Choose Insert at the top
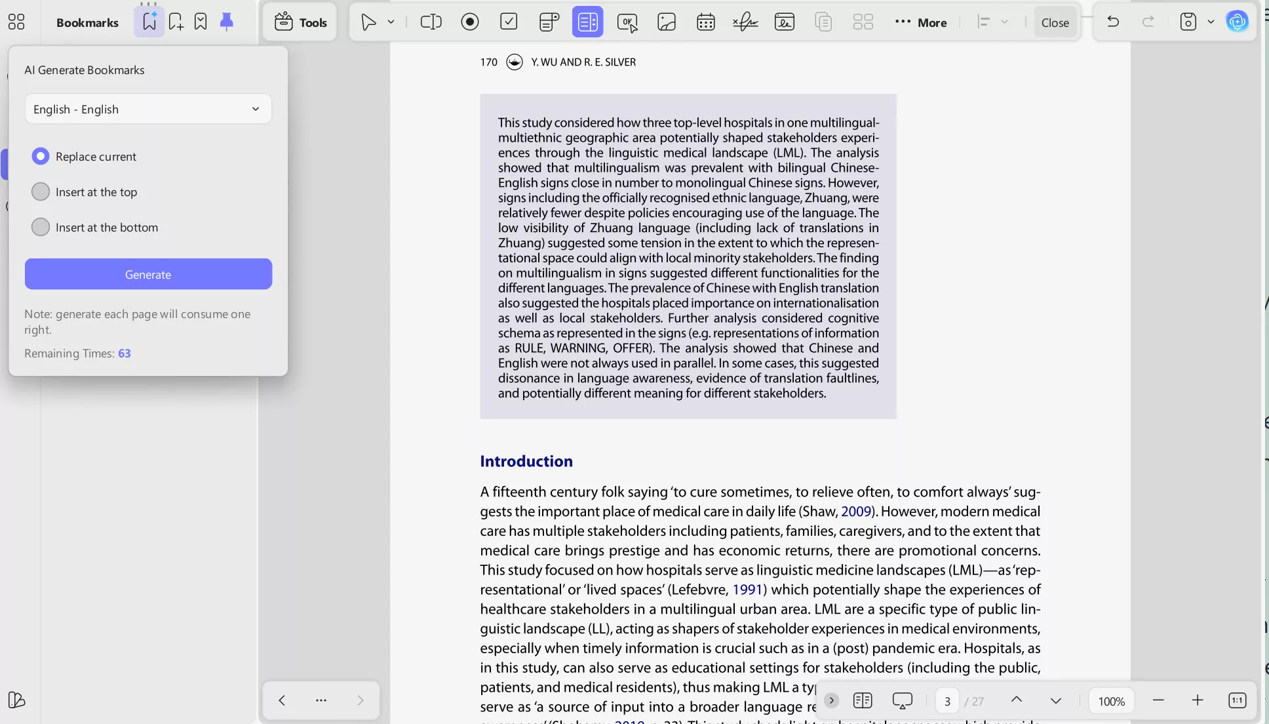Viewport: 1269px width, 724px height. point(41,191)
